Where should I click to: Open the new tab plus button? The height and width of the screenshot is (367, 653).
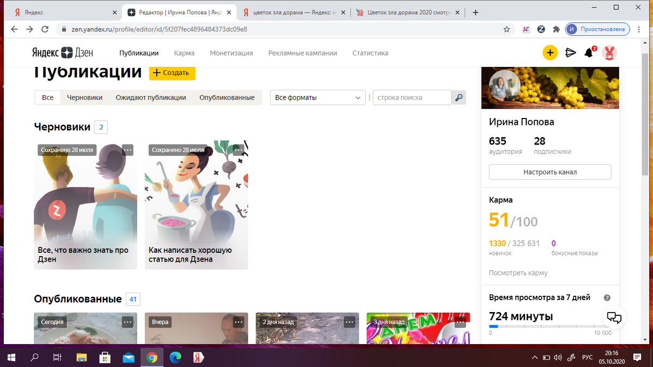click(476, 12)
